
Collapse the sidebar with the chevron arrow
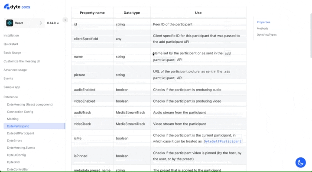tap(65, 20)
